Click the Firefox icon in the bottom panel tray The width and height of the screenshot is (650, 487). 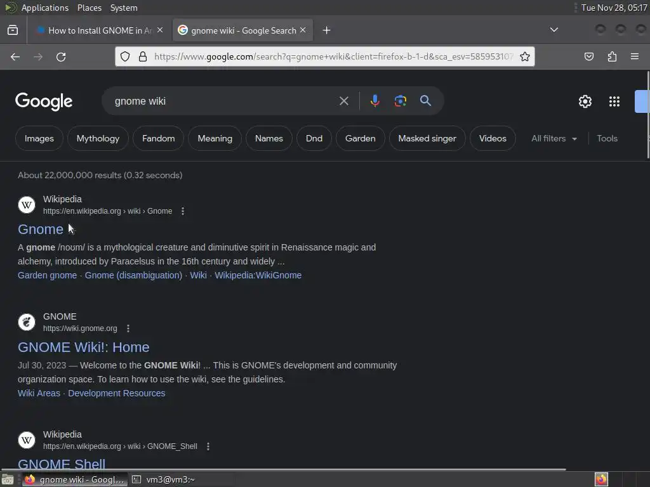601,479
